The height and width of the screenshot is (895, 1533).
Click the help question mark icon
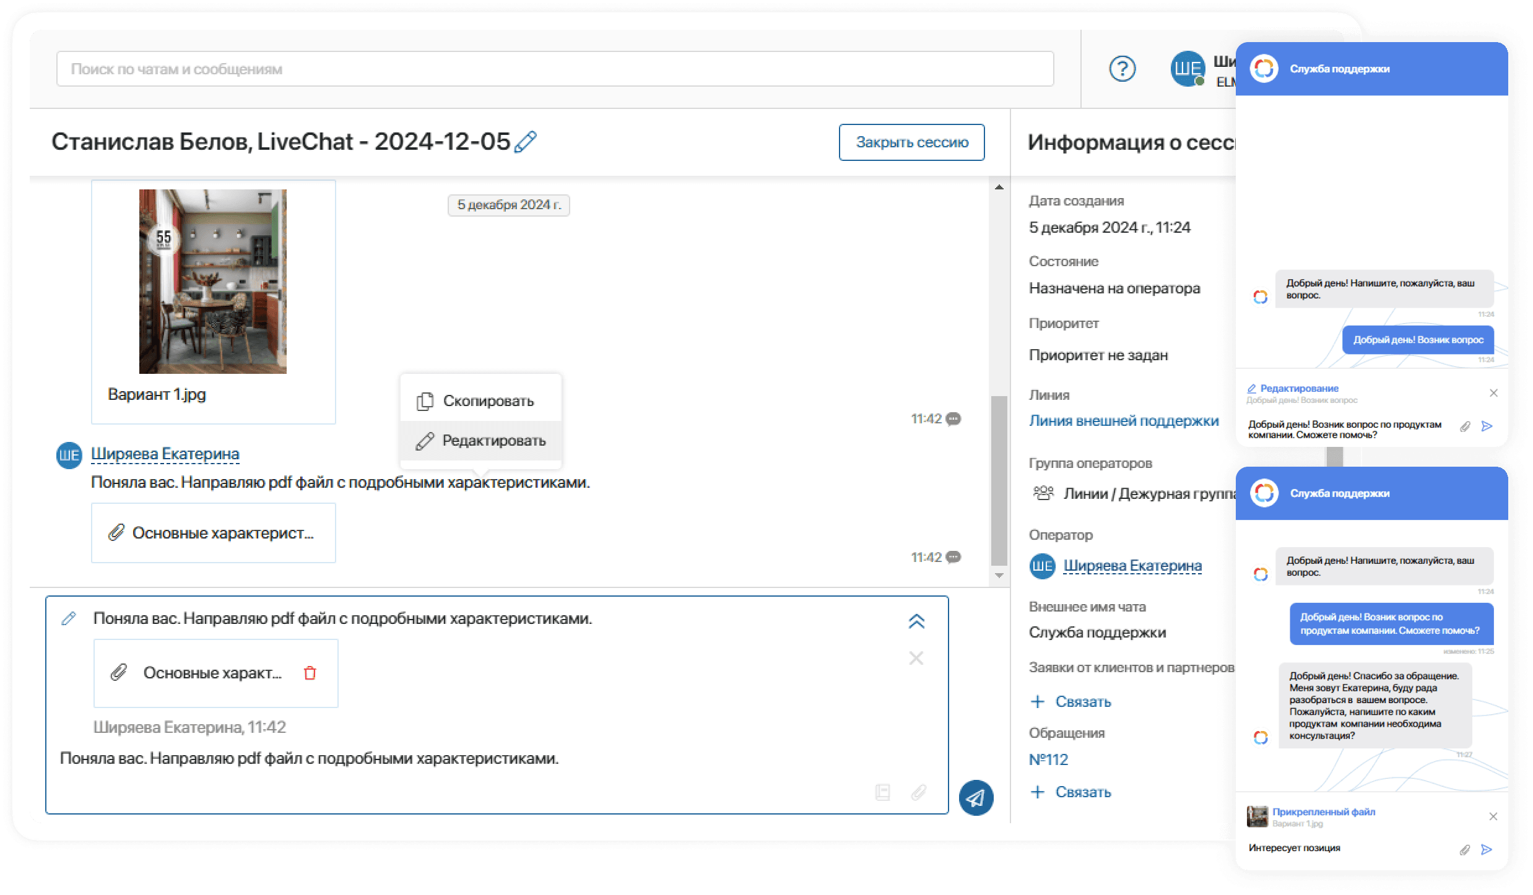coord(1122,69)
